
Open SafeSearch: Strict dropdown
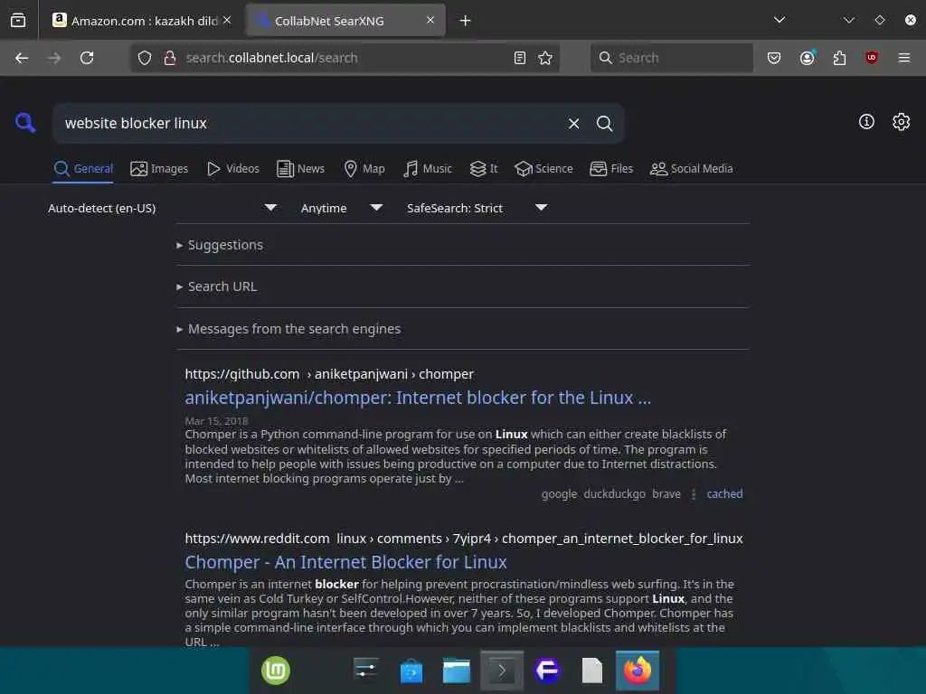coord(477,208)
